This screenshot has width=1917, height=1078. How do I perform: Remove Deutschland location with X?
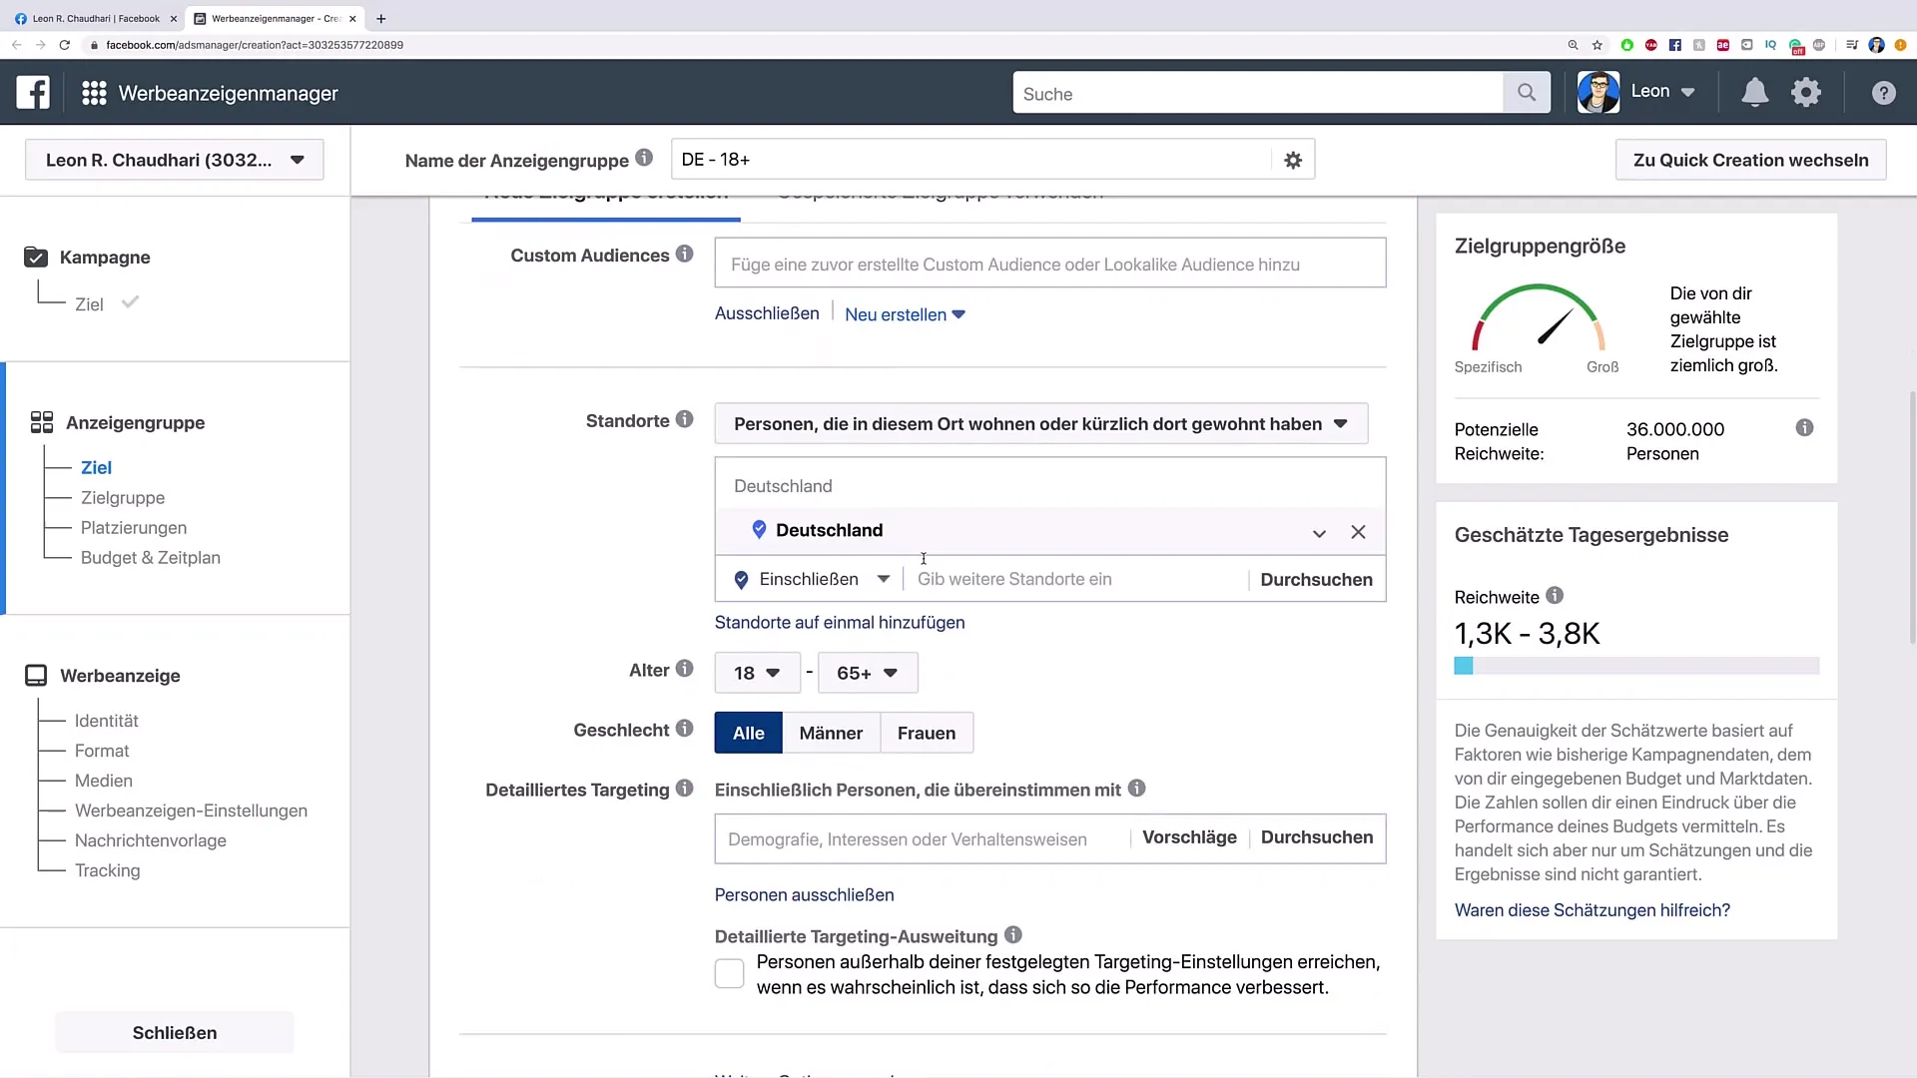(1358, 532)
